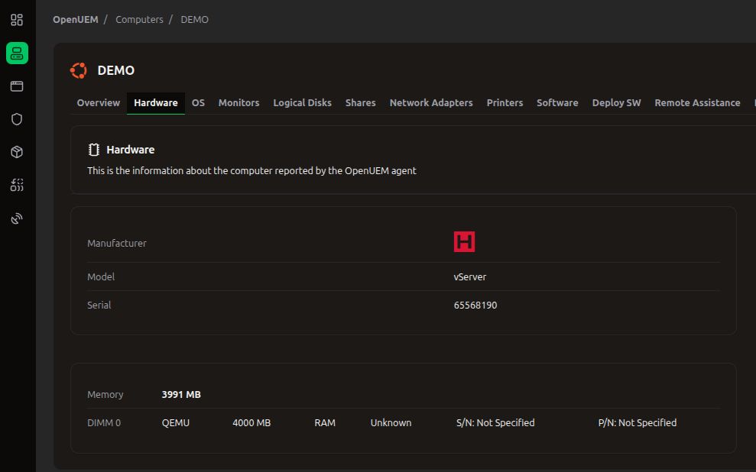Click the chip icon beside Hardware heading
The image size is (756, 472).
coord(94,150)
